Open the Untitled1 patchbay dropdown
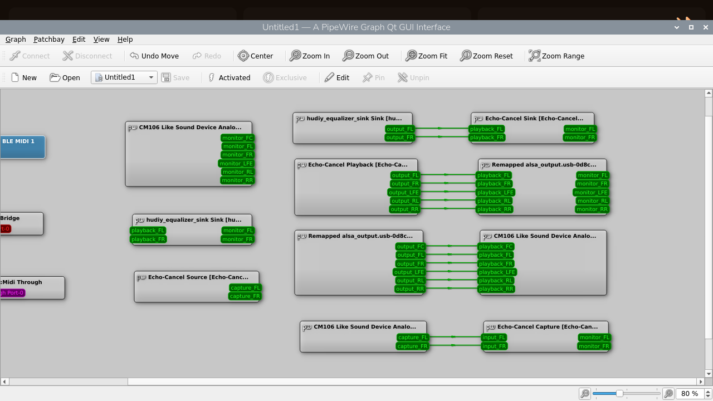 152,77
